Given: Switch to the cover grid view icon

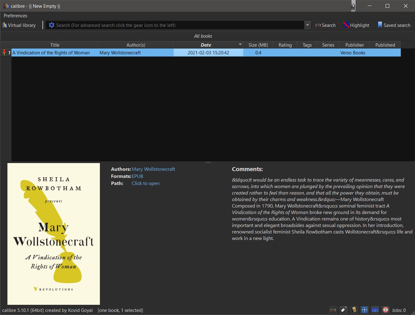Looking at the screenshot, I should [365, 310].
